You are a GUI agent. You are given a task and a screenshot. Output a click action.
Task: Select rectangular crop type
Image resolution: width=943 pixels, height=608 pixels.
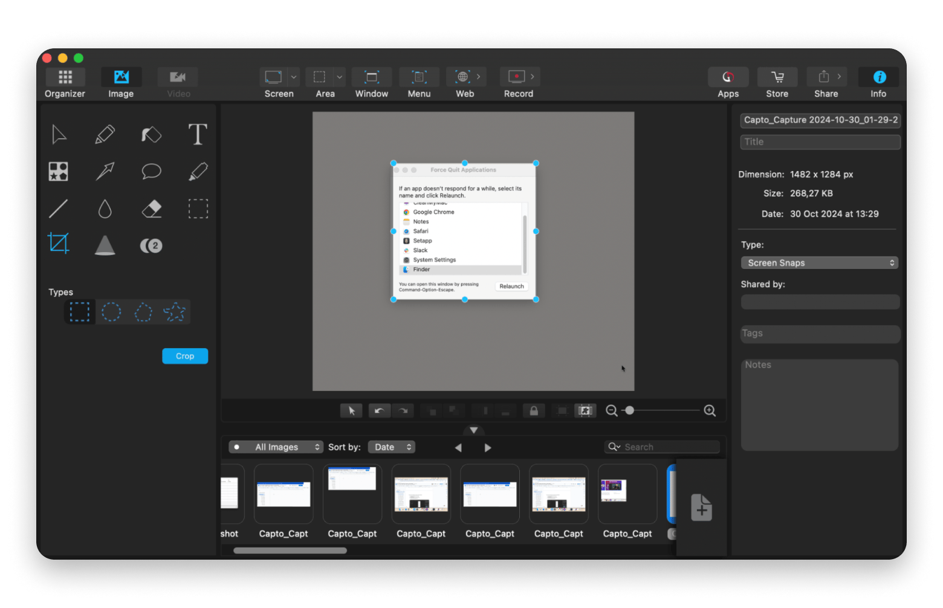(x=80, y=312)
